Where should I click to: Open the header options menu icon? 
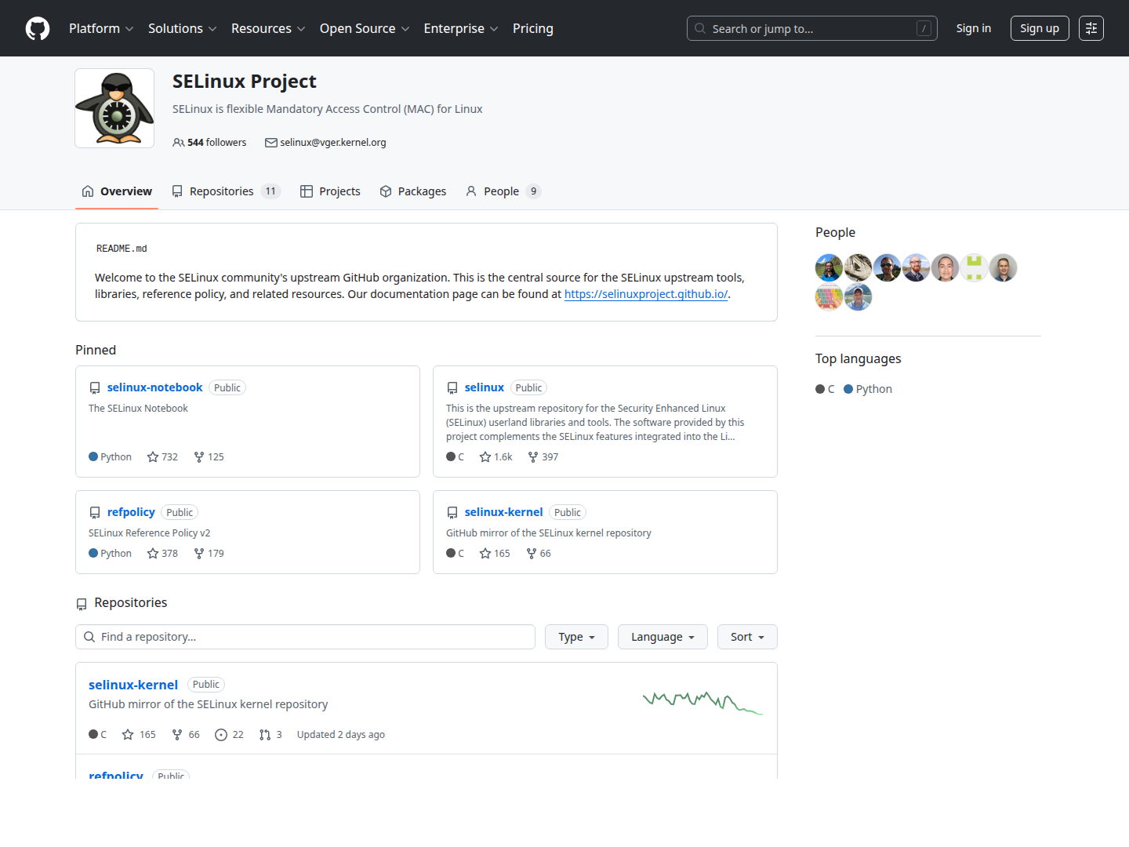pyautogui.click(x=1091, y=28)
